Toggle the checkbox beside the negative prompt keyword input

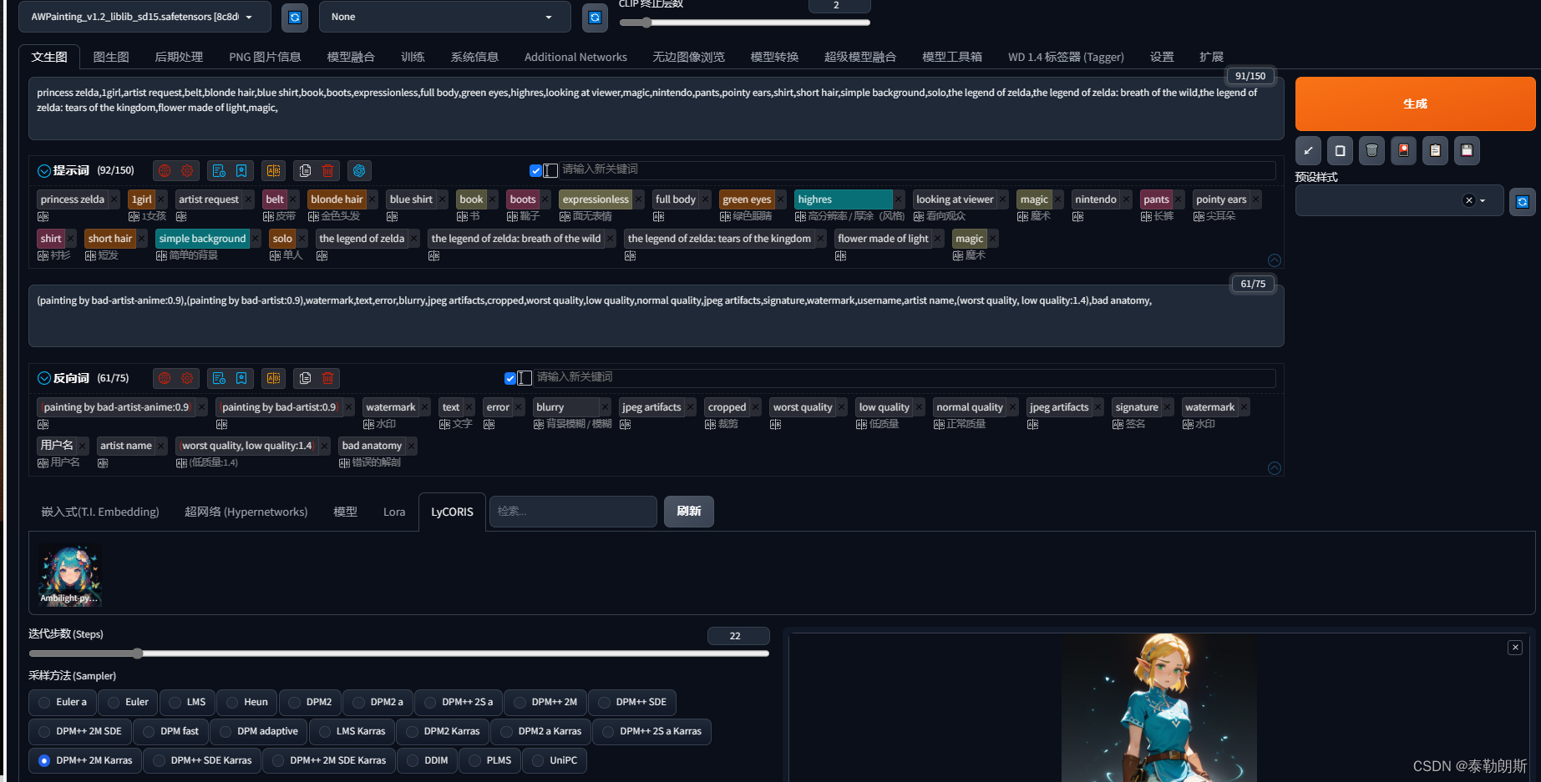pyautogui.click(x=510, y=379)
